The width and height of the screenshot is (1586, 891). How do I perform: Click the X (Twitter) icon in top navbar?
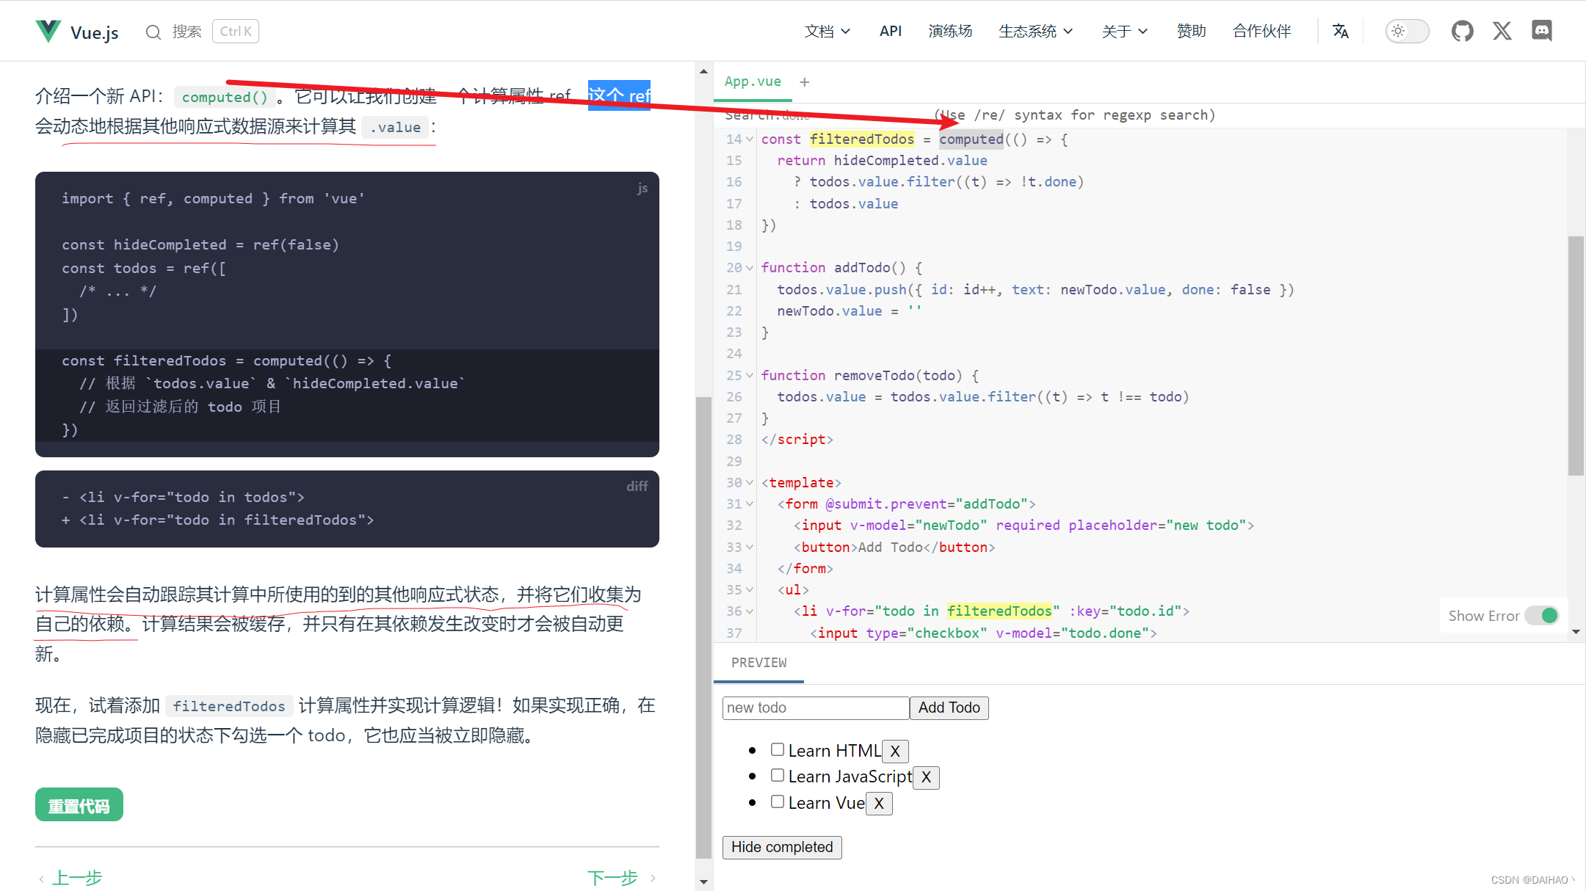point(1503,31)
